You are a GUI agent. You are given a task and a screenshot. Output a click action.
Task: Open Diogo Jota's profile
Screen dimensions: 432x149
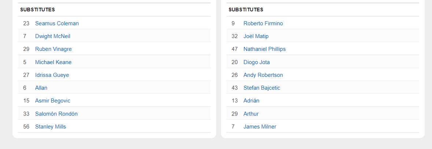point(256,62)
